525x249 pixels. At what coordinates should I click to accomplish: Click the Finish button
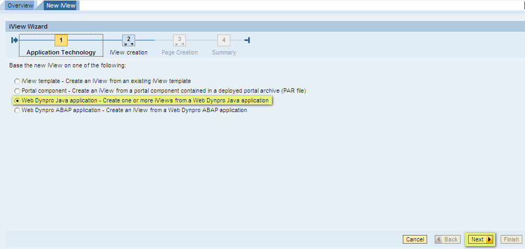pos(510,239)
